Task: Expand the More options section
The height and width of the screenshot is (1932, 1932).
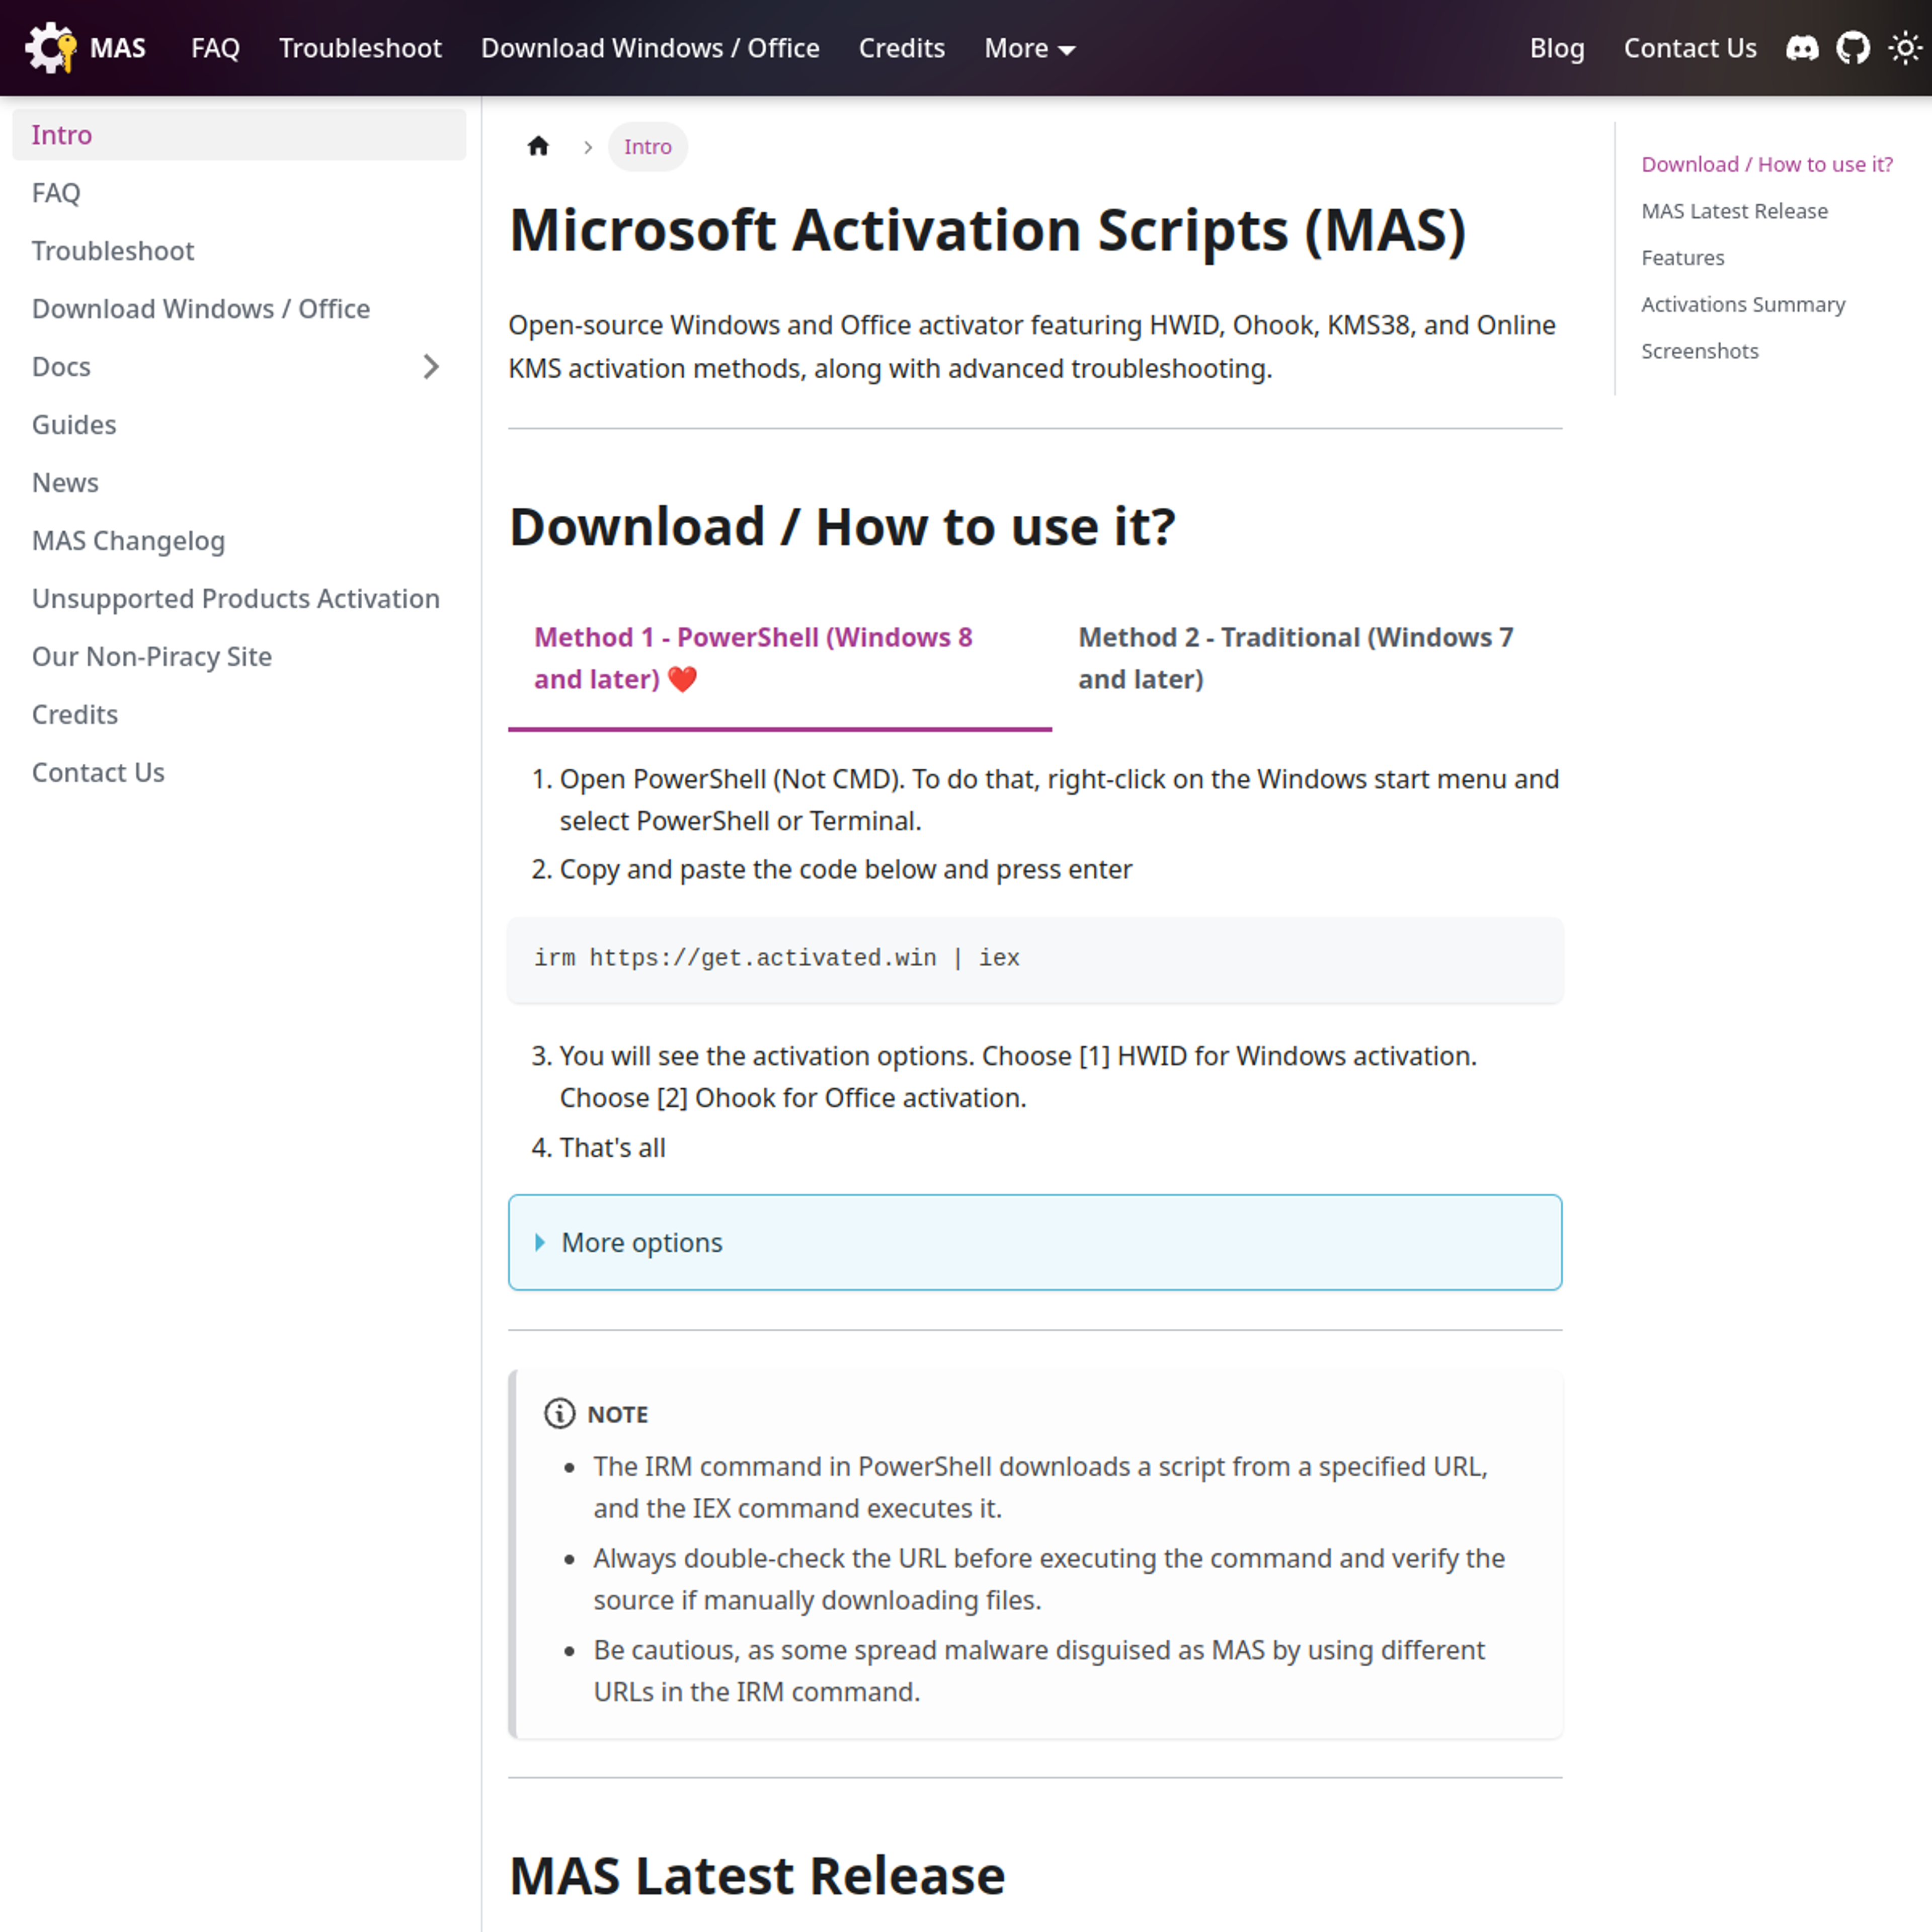Action: 1035,1242
